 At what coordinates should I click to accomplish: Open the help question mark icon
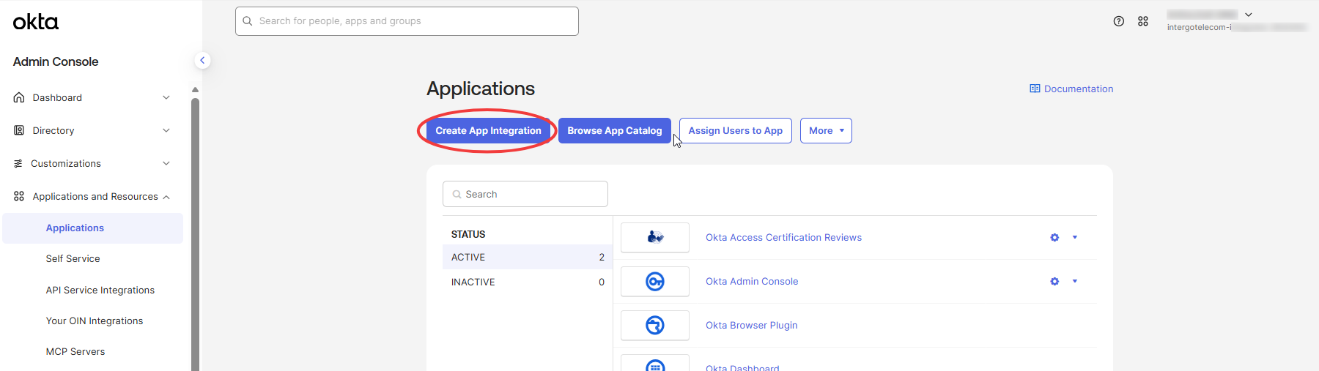[1118, 21]
